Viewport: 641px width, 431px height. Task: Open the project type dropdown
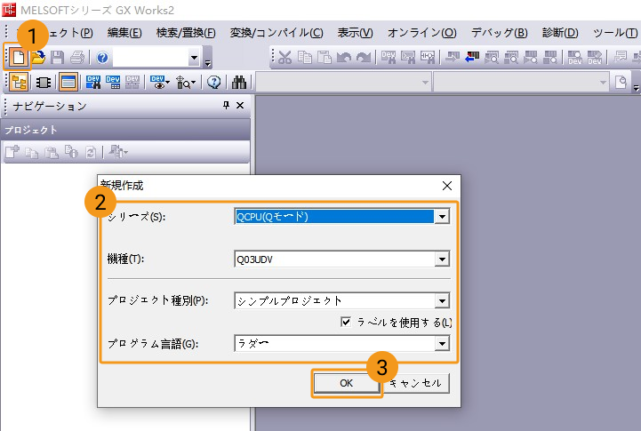point(442,301)
